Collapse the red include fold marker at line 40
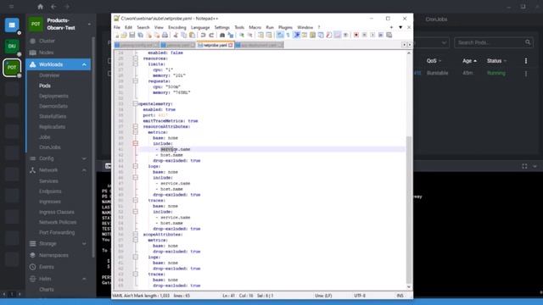 click(x=136, y=143)
